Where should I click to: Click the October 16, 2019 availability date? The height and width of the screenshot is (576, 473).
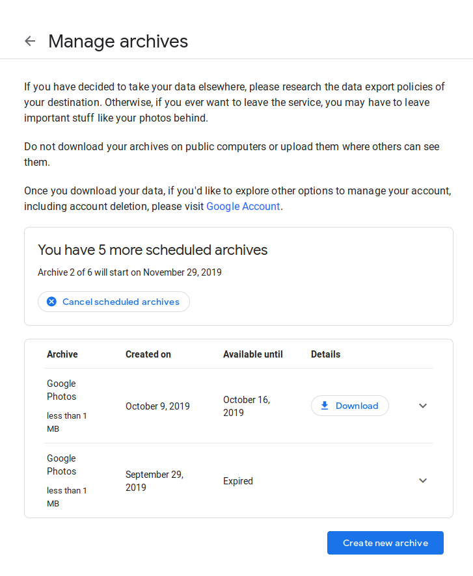tap(247, 406)
